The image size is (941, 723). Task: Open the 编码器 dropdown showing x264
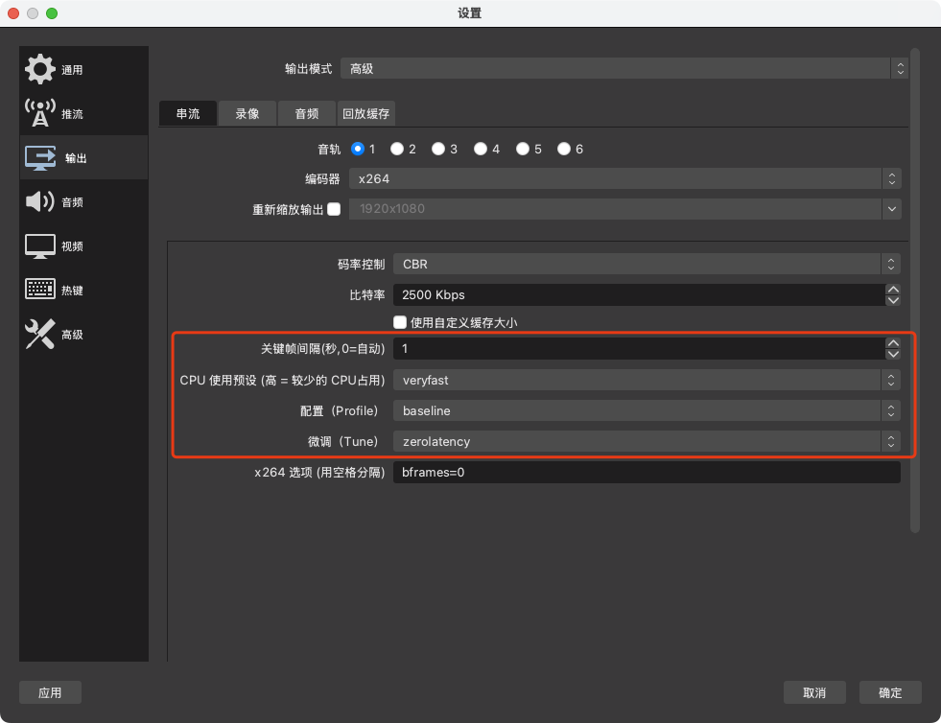pyautogui.click(x=624, y=178)
